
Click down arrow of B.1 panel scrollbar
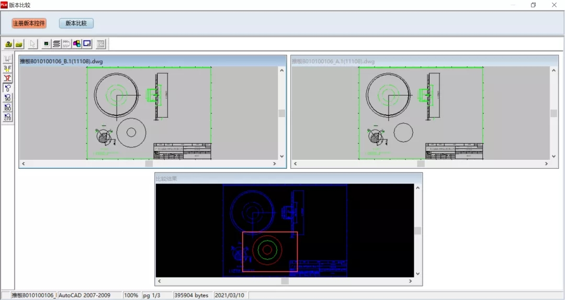click(x=282, y=156)
